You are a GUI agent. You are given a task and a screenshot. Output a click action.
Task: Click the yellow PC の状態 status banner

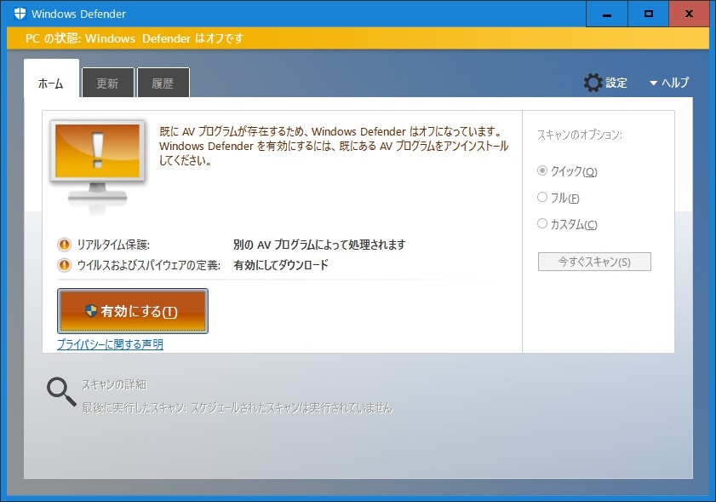358,38
